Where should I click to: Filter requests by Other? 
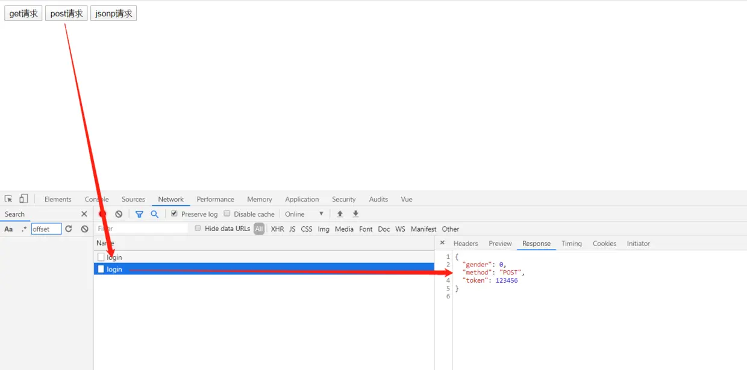pos(451,229)
